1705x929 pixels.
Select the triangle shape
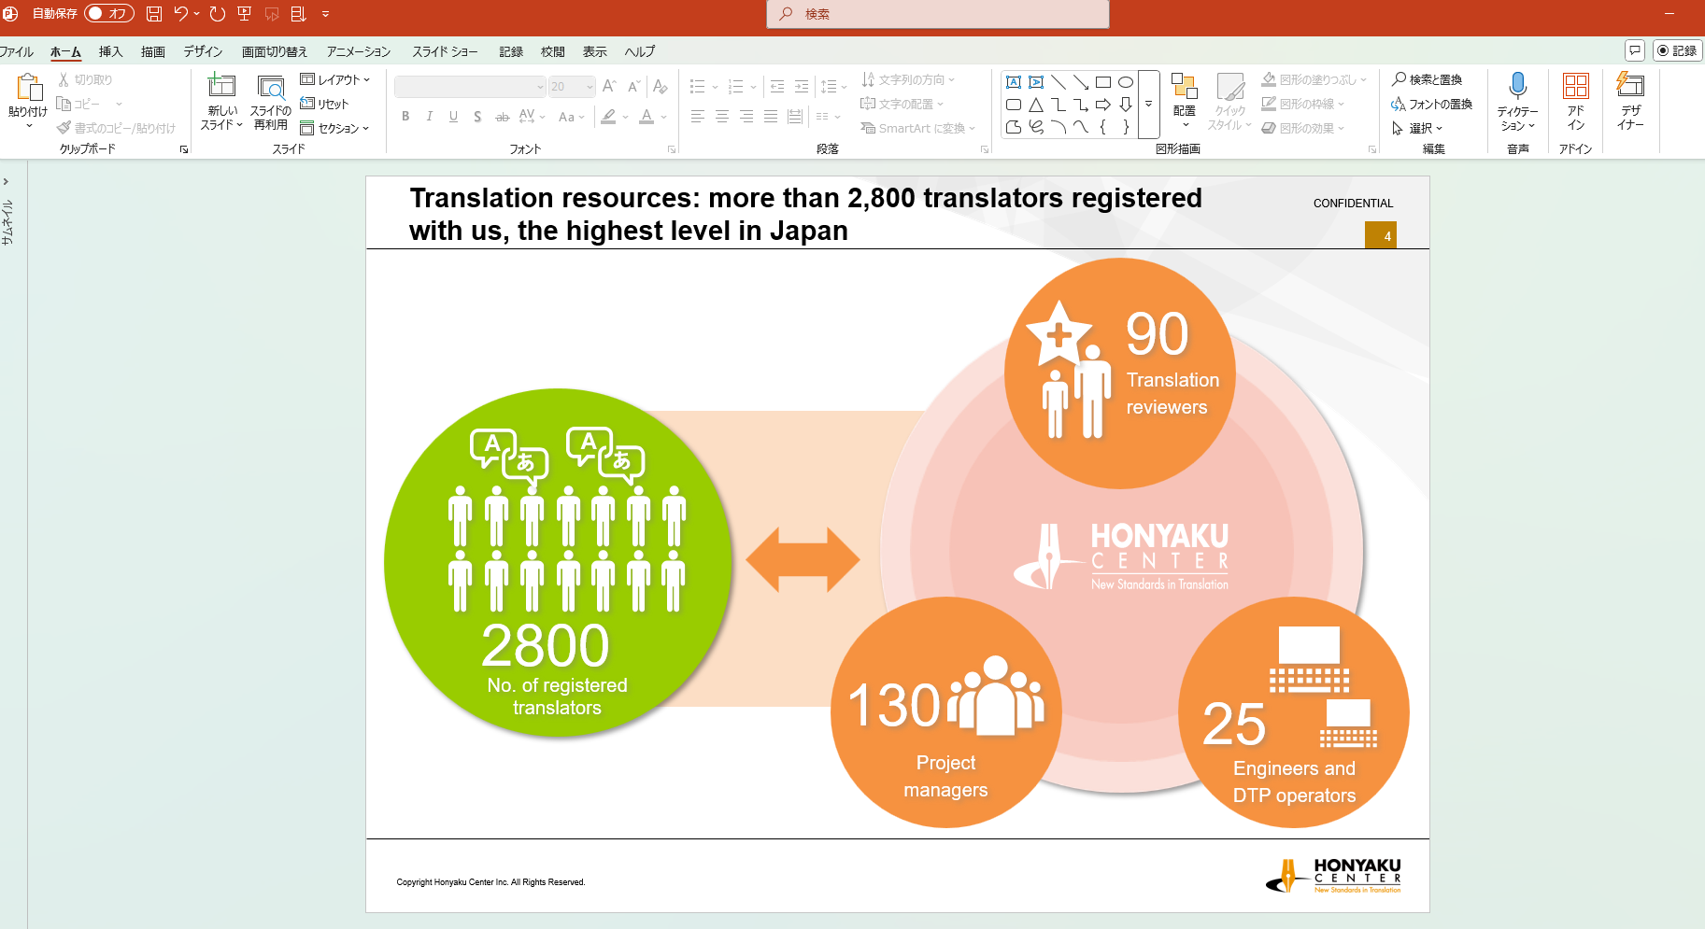click(1036, 105)
